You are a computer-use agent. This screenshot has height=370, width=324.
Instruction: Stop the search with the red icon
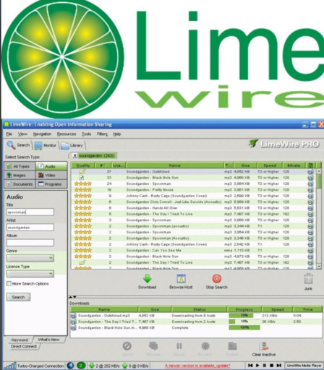[216, 279]
